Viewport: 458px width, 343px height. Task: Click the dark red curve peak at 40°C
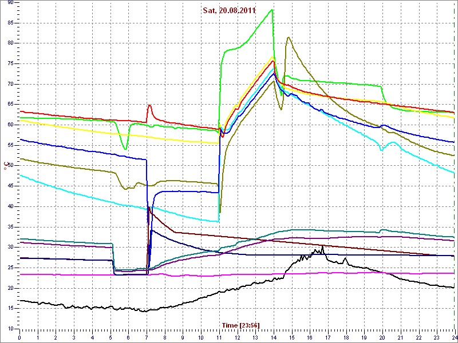(x=149, y=207)
